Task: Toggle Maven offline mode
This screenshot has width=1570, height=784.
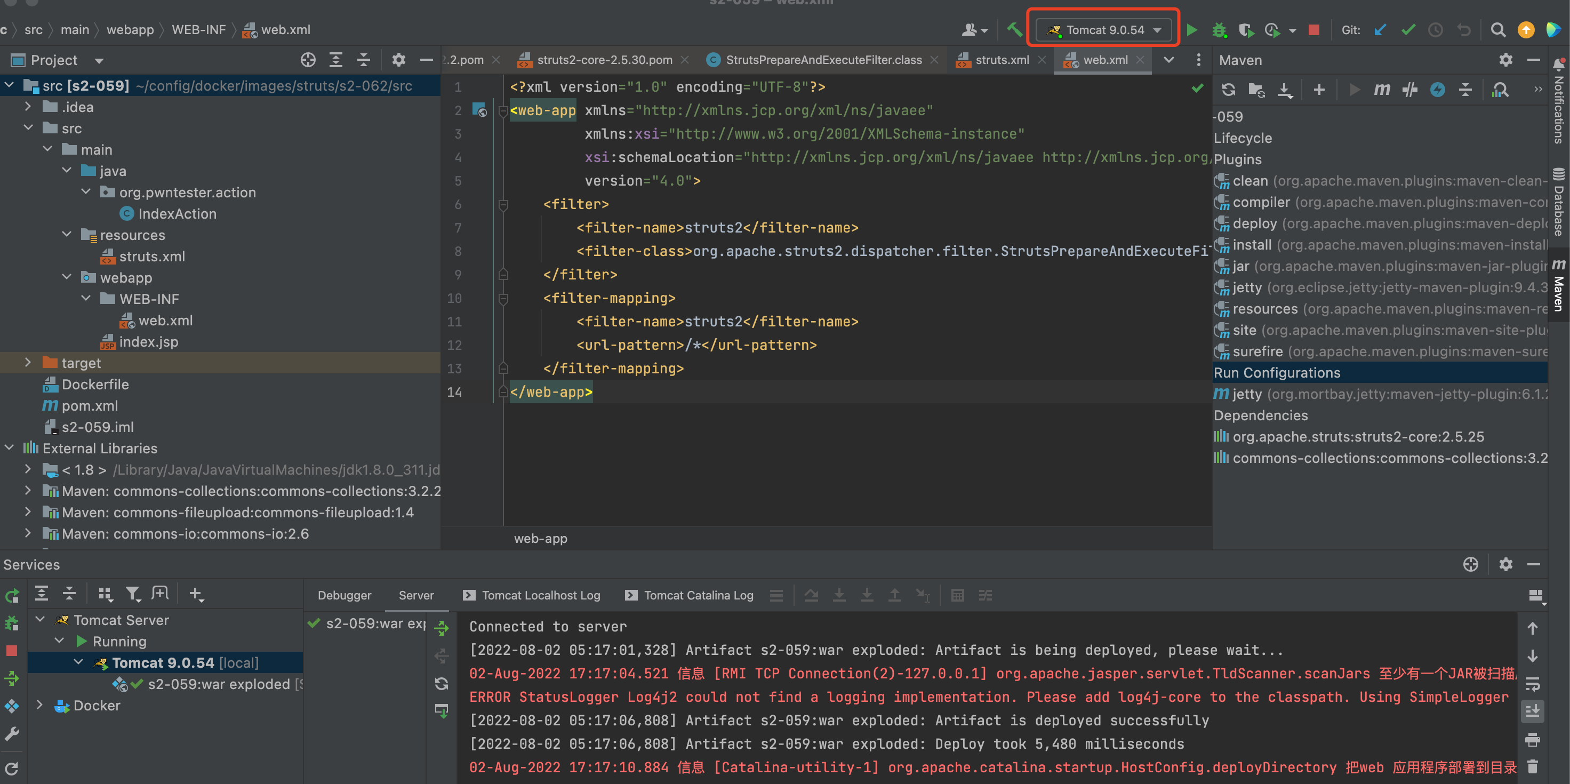Action: pos(1409,90)
